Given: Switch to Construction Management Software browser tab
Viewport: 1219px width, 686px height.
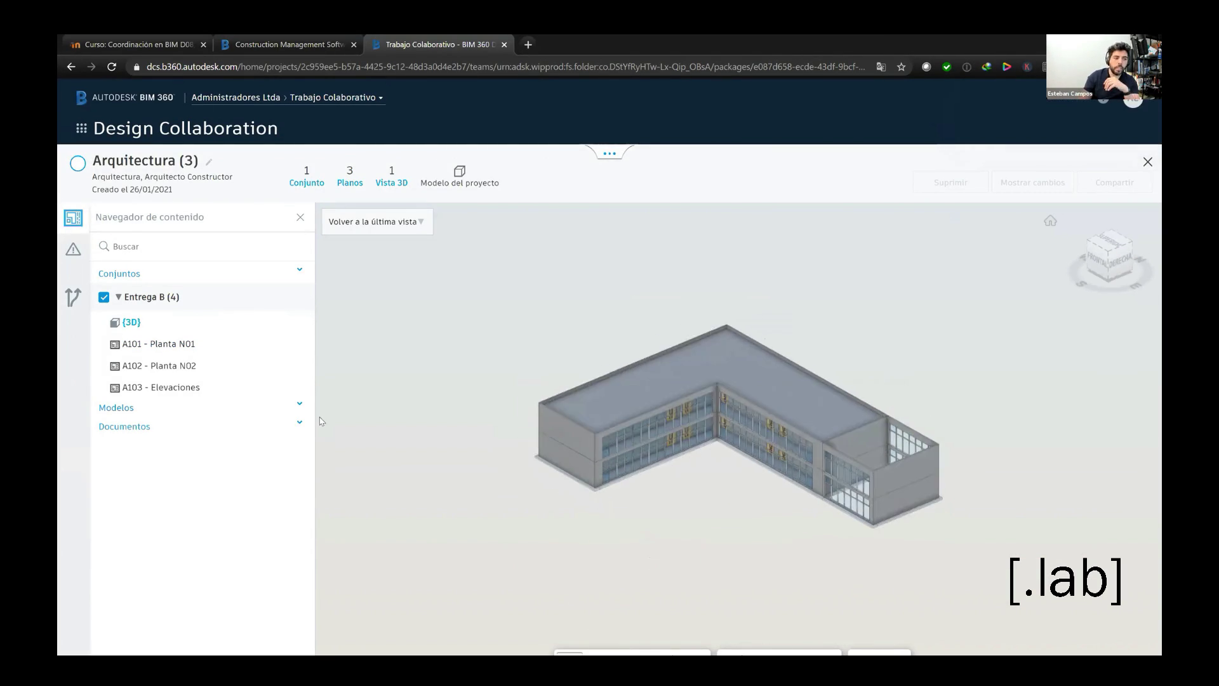Looking at the screenshot, I should coord(289,44).
